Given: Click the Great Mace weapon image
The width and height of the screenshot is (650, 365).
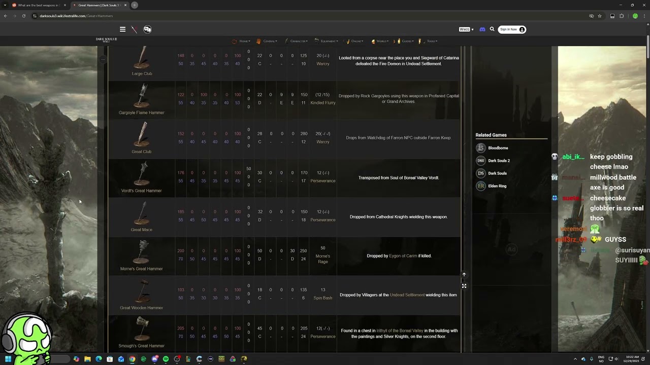Looking at the screenshot, I should click(142, 213).
